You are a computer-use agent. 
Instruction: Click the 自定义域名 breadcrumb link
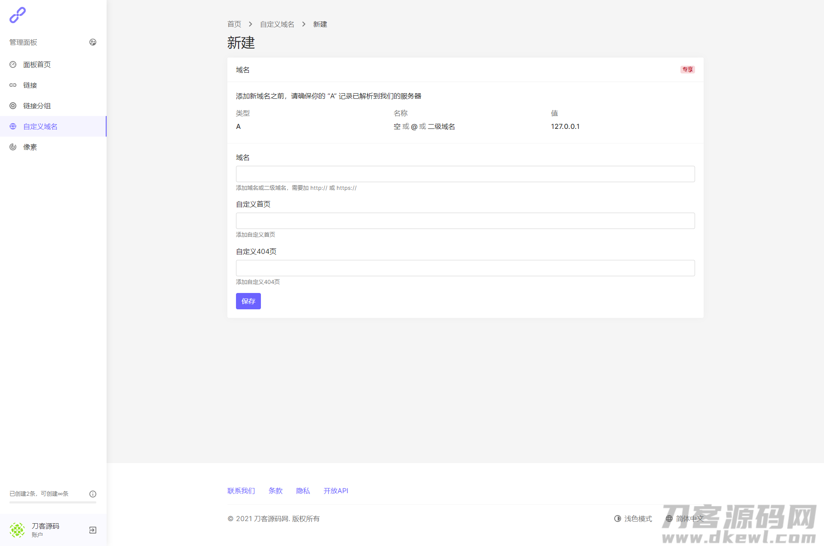277,24
